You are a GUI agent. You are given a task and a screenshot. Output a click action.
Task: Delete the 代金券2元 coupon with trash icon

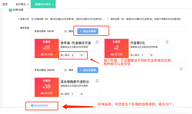tap(167, 42)
